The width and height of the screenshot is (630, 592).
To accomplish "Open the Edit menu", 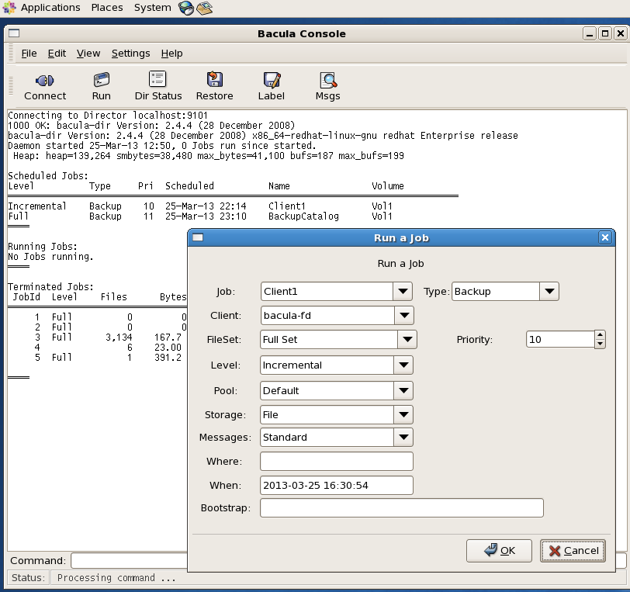I will click(x=57, y=54).
